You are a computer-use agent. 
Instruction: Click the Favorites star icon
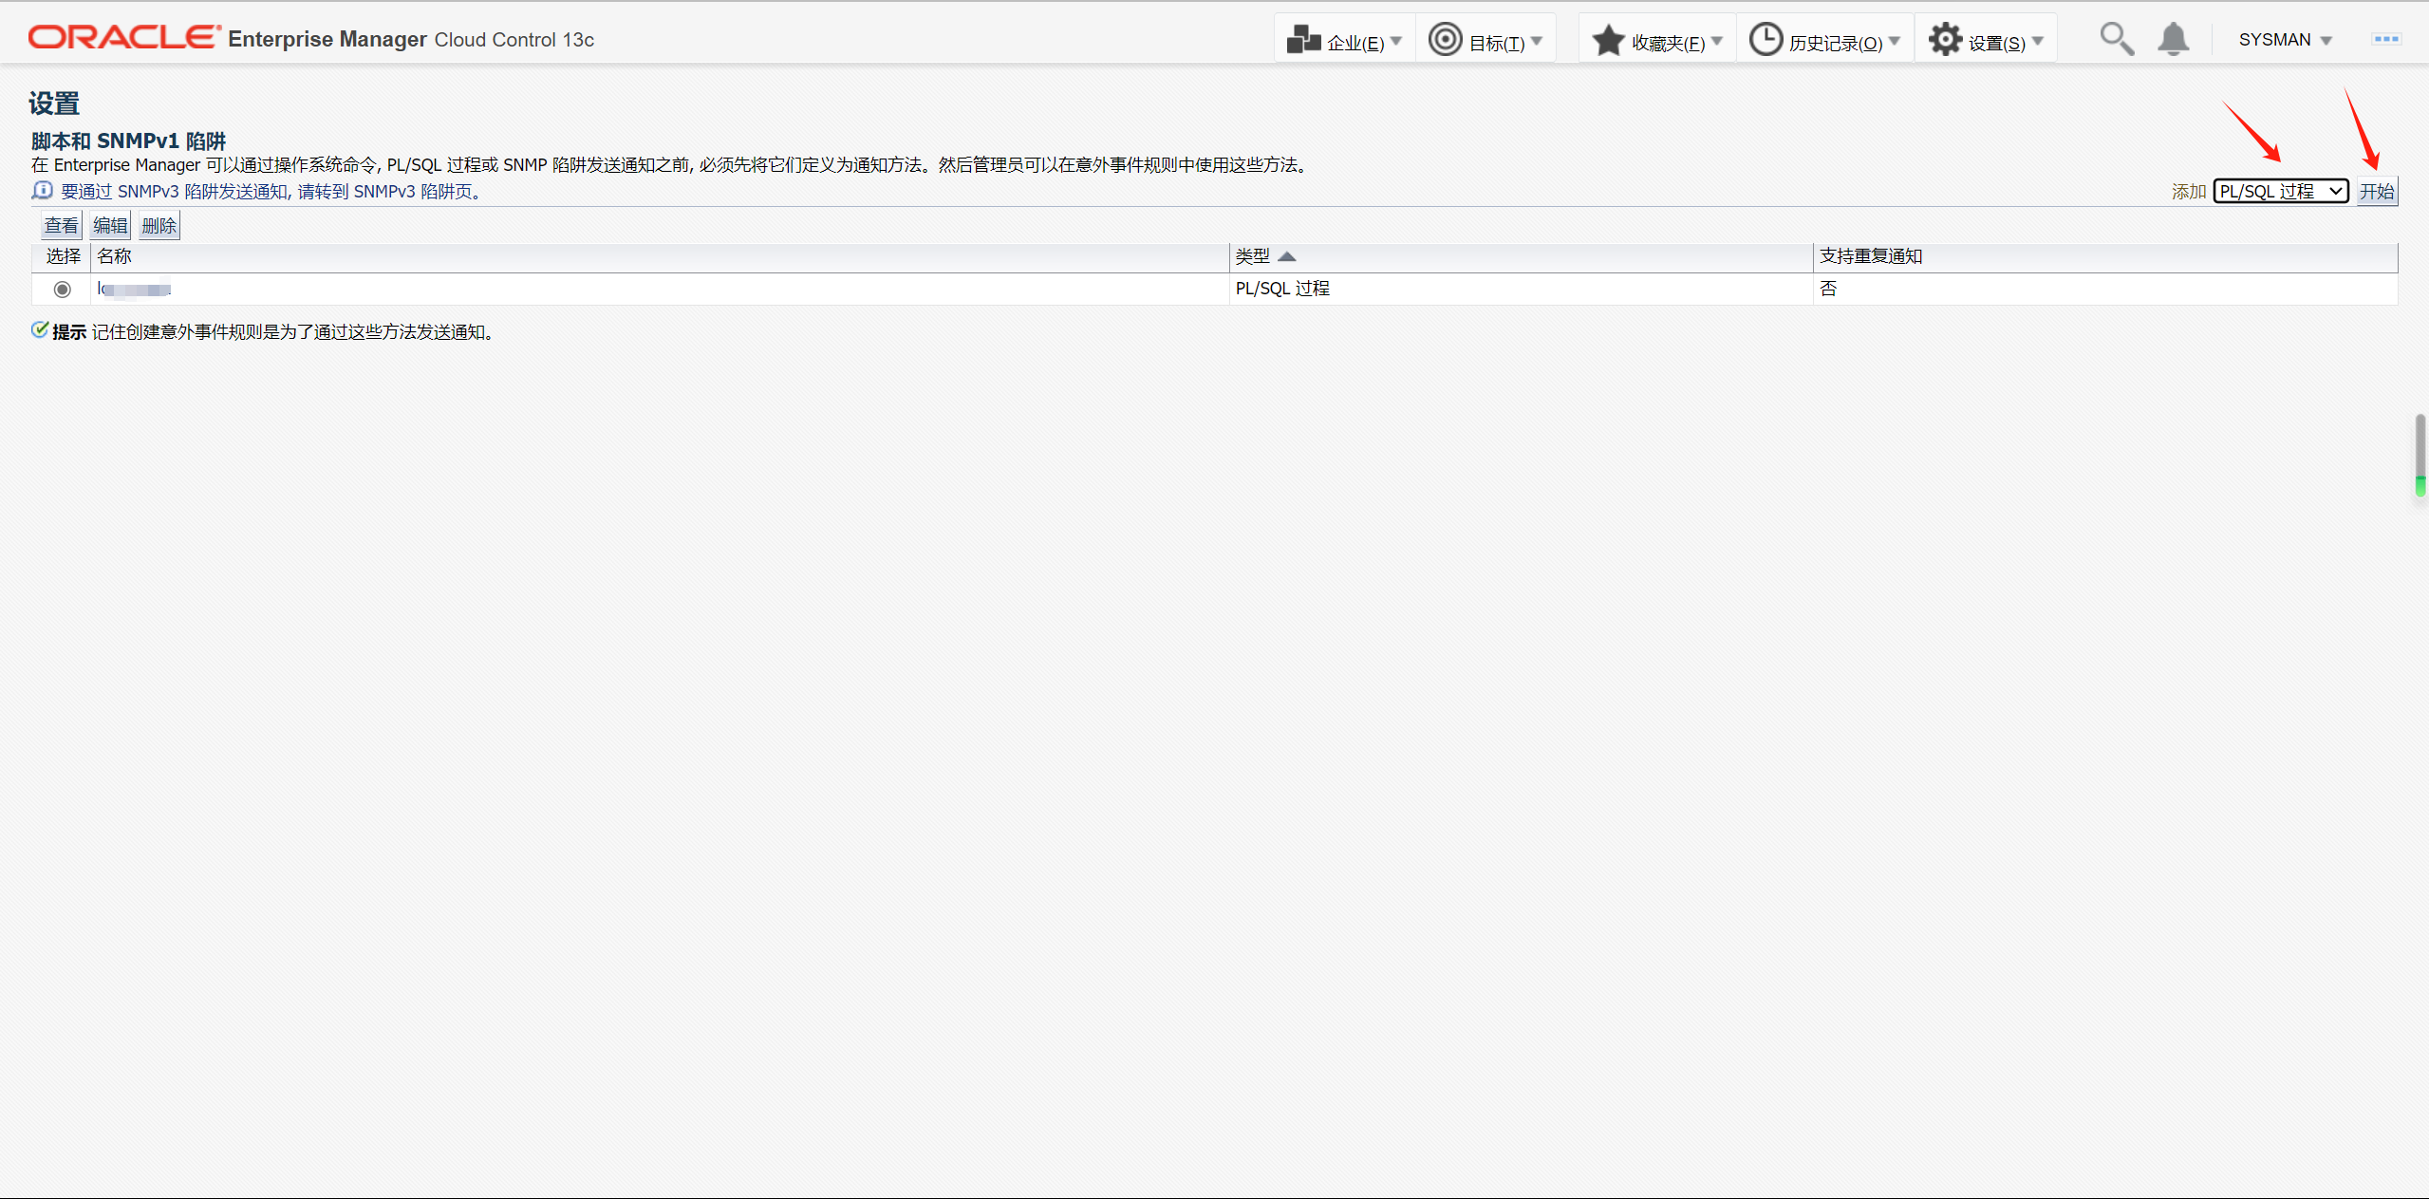[x=1608, y=40]
